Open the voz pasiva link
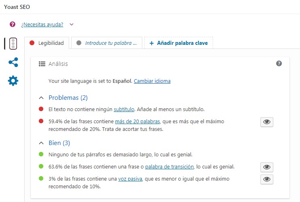 point(130,179)
